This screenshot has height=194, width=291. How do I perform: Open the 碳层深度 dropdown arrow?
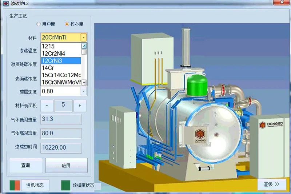(x=84, y=91)
